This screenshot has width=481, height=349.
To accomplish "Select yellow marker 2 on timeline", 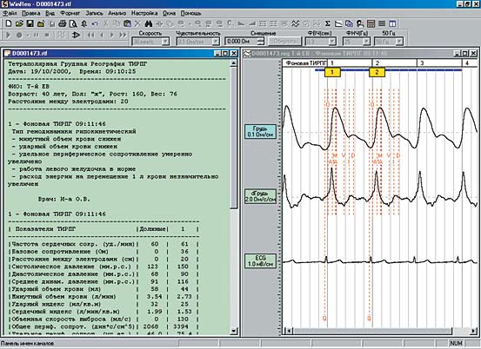I will pyautogui.click(x=377, y=72).
